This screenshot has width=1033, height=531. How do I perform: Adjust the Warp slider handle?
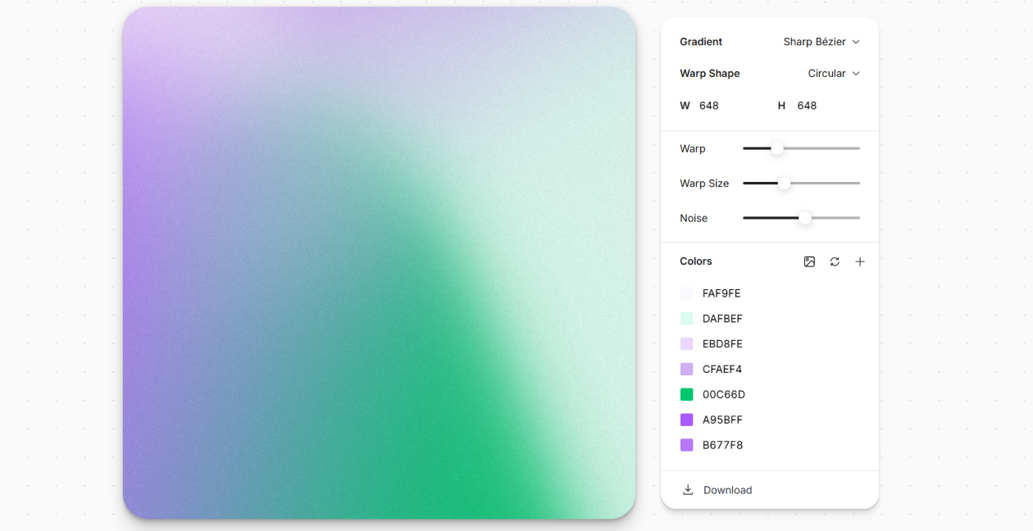pyautogui.click(x=777, y=148)
